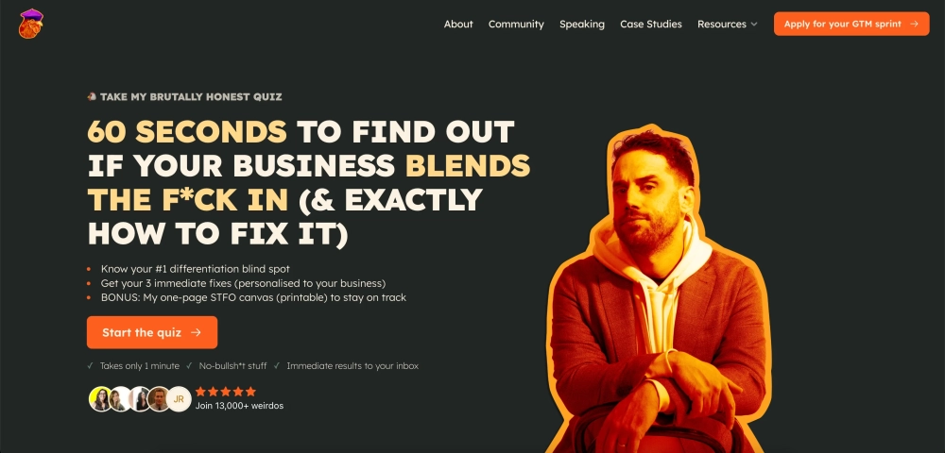Click the rooster logo in header

pyautogui.click(x=31, y=24)
